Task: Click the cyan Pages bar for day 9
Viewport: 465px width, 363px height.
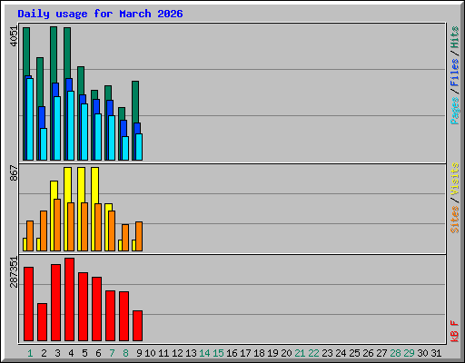Action: [139, 147]
